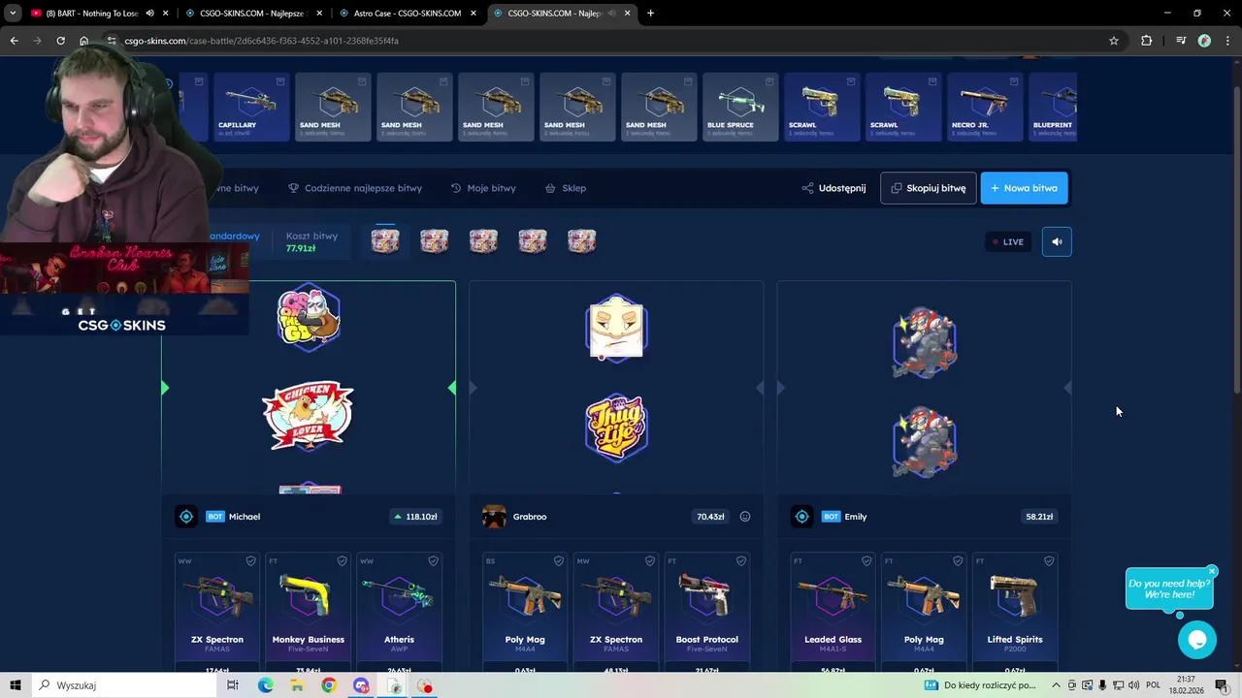Viewport: 1242px width, 698px height.
Task: Toggle the battle sound speaker button
Action: point(1057,241)
